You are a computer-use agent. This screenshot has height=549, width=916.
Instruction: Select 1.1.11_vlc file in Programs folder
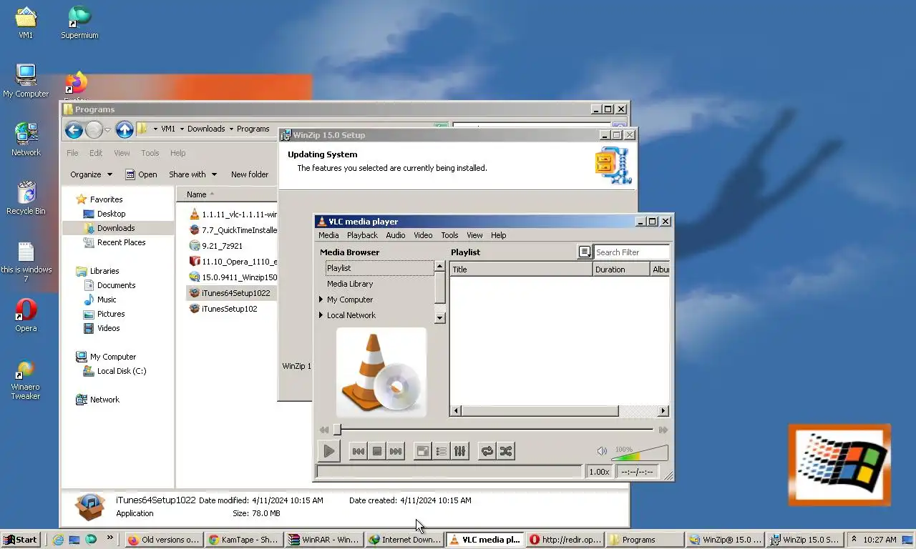pyautogui.click(x=233, y=214)
